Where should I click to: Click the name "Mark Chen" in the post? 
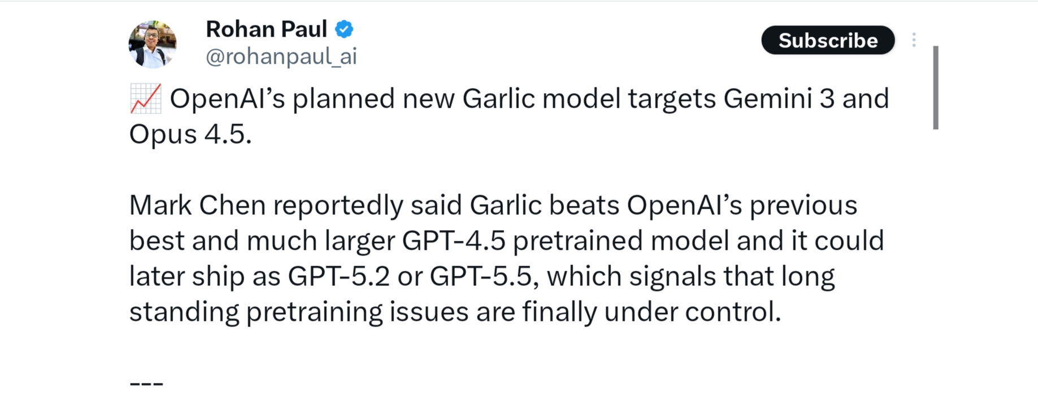197,205
